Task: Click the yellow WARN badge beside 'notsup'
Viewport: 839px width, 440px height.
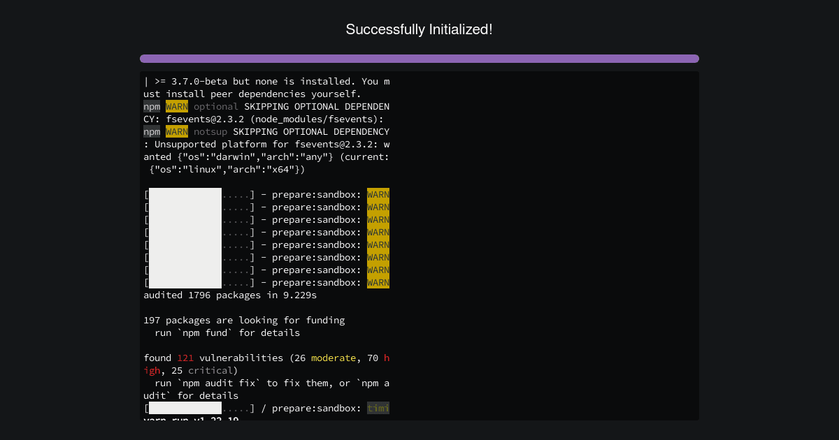Action: pos(176,131)
